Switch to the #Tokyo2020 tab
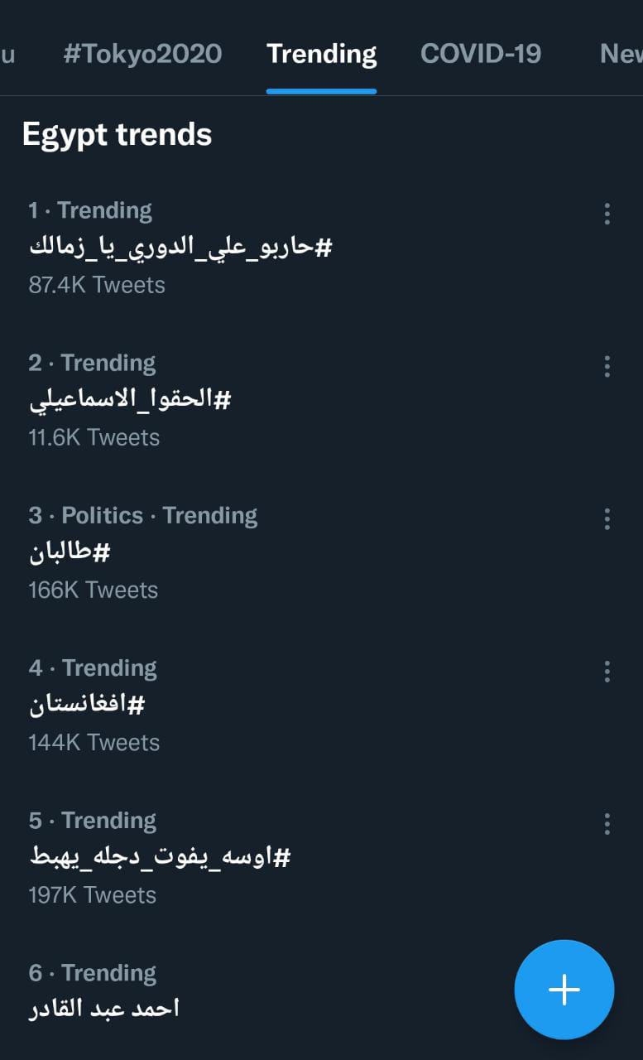 (x=142, y=54)
